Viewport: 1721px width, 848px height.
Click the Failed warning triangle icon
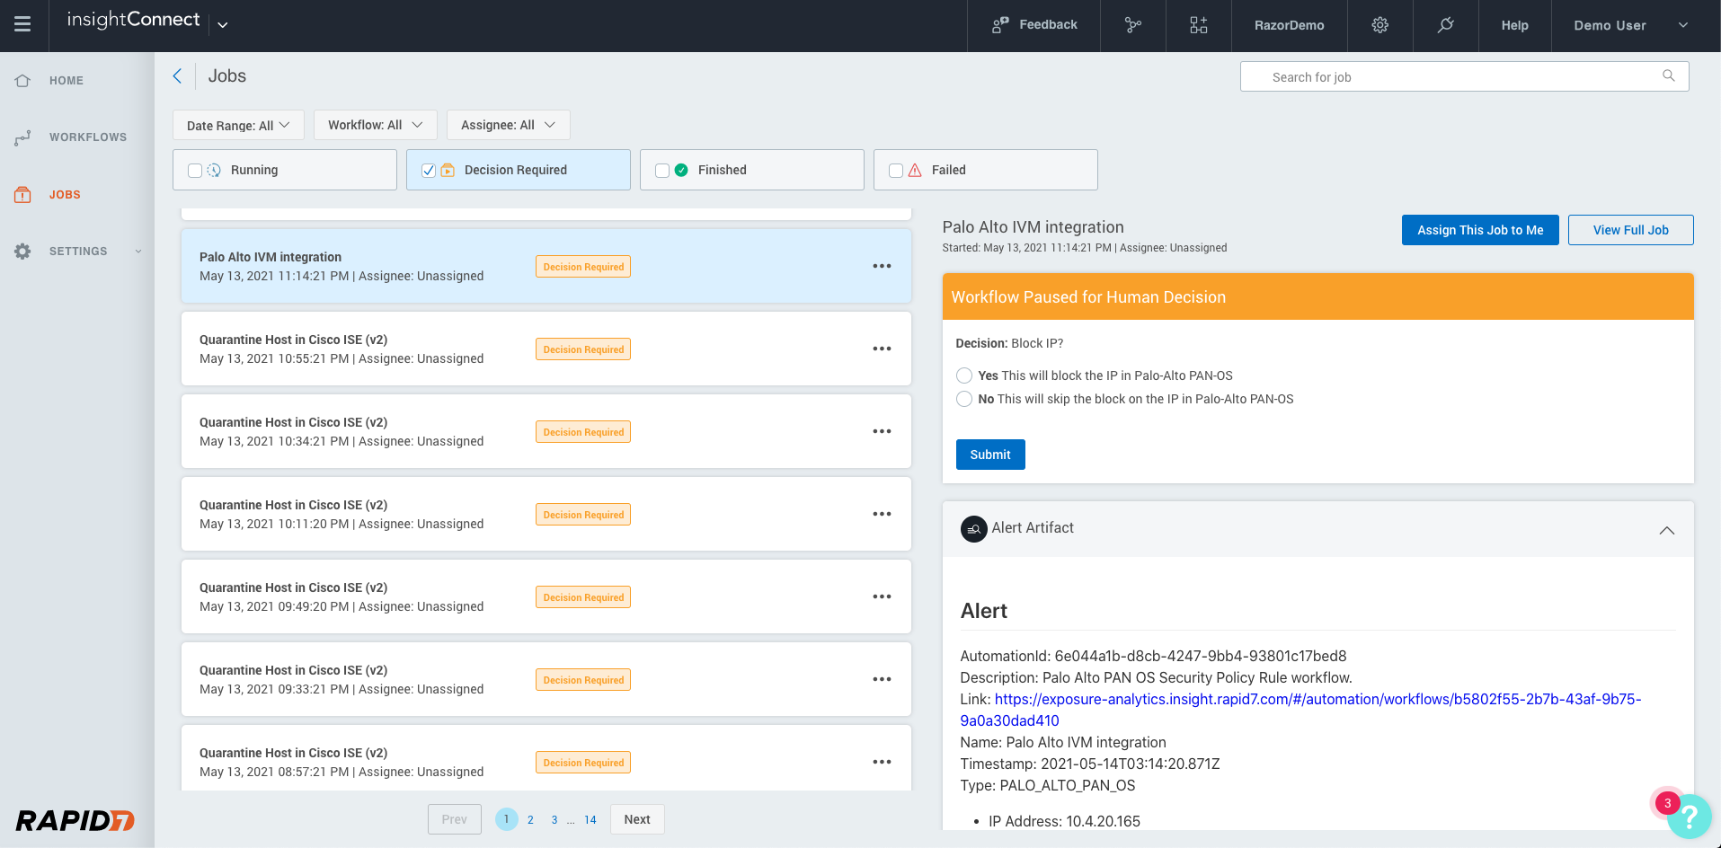pos(915,170)
